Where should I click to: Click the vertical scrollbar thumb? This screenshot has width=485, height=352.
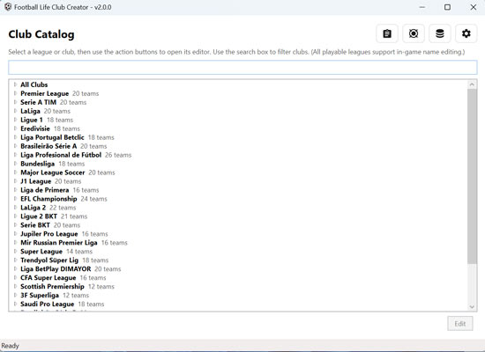tap(472, 176)
